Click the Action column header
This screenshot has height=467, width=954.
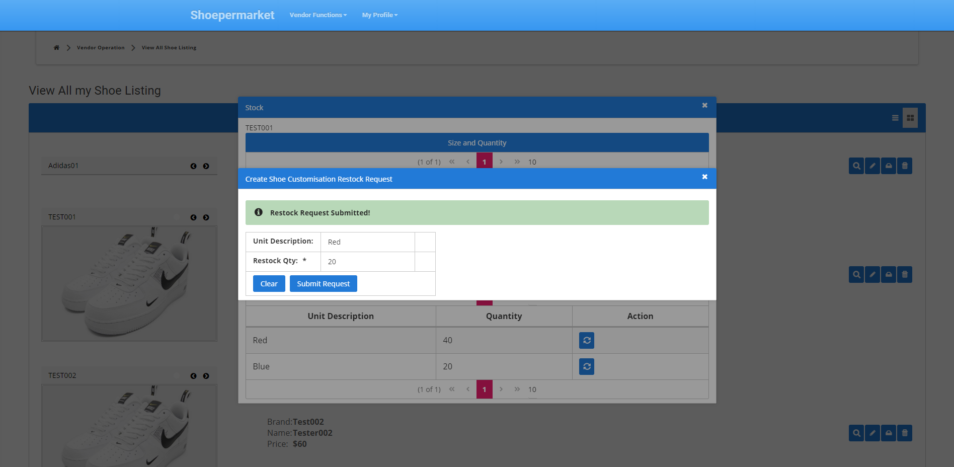640,316
